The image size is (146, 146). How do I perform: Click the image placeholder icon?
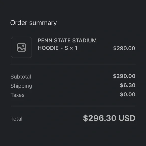21,47
